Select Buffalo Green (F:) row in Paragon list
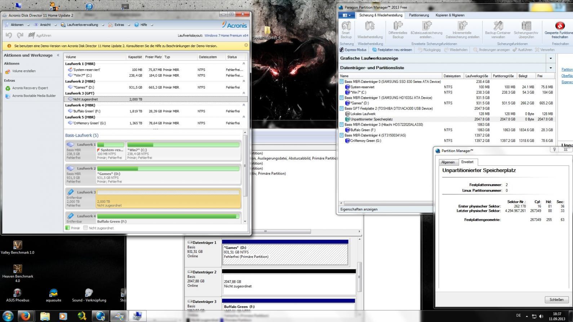 click(447, 130)
